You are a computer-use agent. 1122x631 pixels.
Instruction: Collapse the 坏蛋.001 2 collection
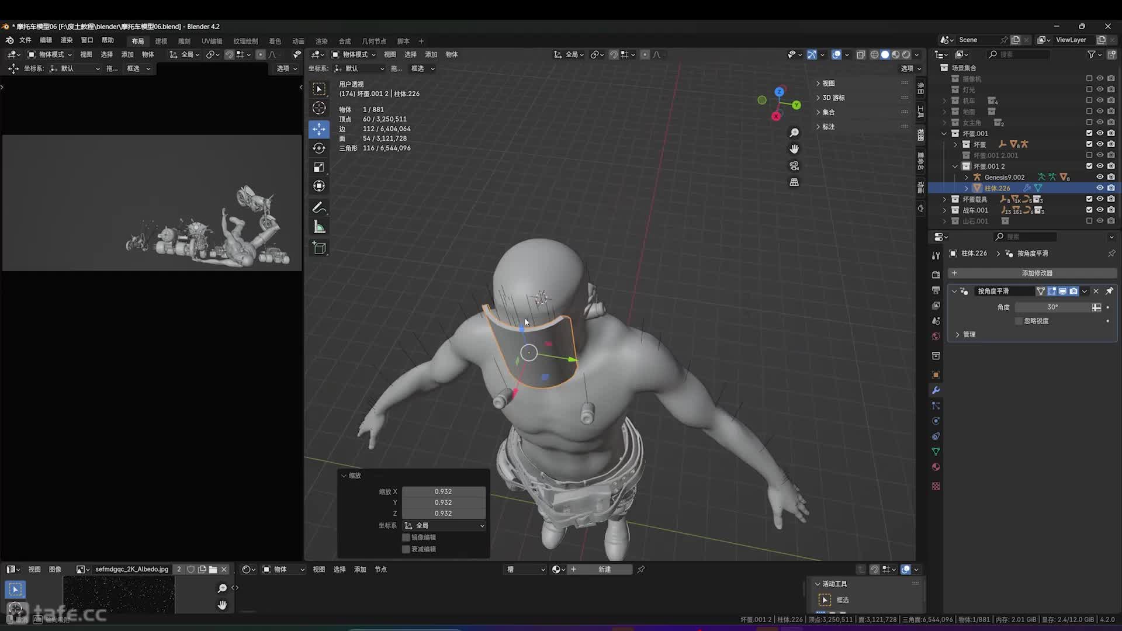[955, 167]
